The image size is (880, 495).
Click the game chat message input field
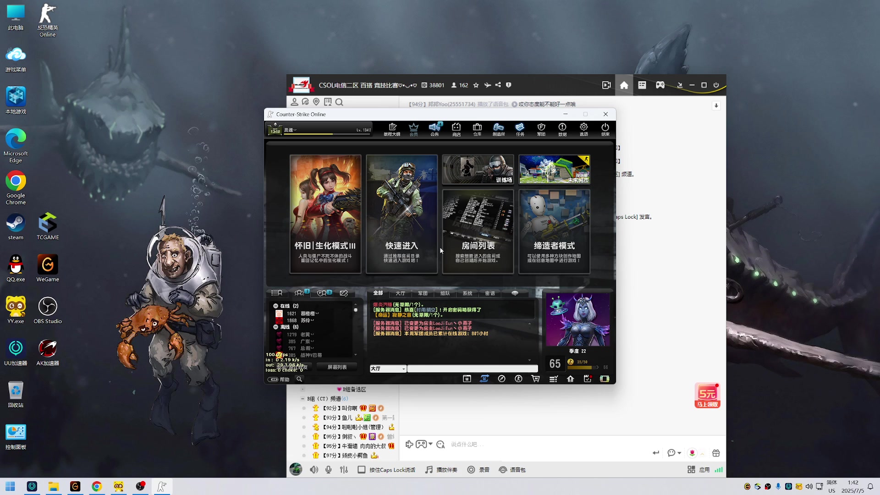(473, 368)
